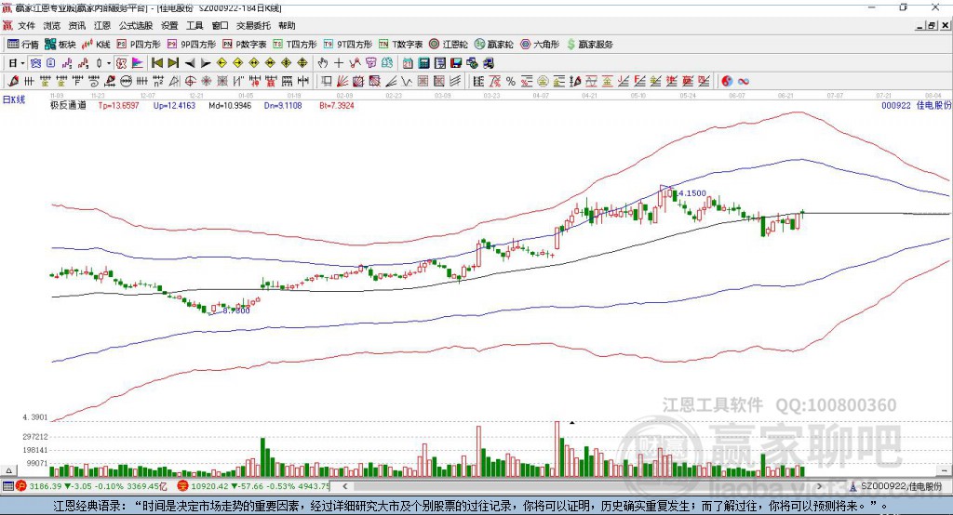
Task: Open the T四方形 tool
Action: 295,45
